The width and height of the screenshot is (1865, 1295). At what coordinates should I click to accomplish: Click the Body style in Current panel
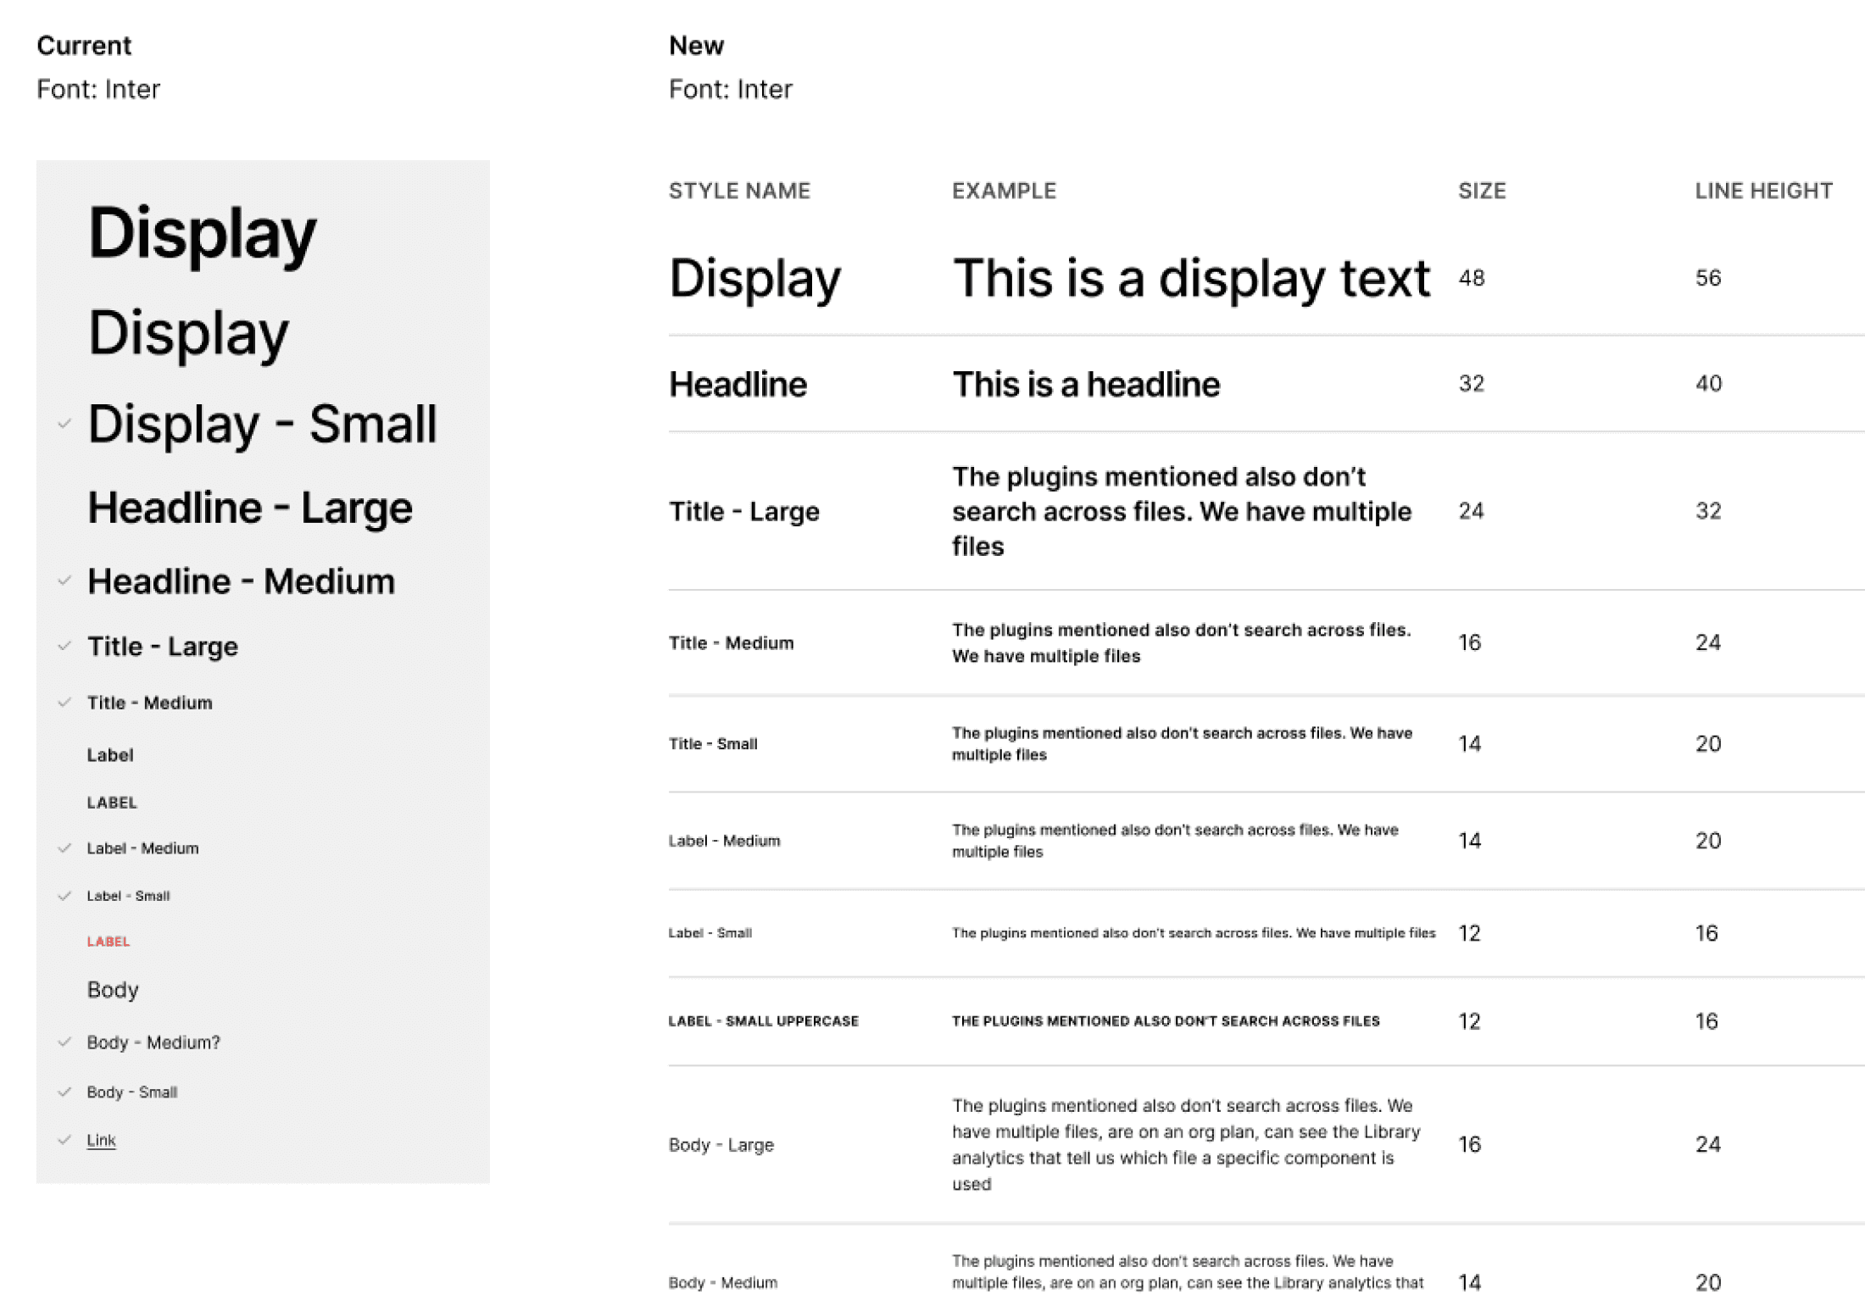(112, 989)
